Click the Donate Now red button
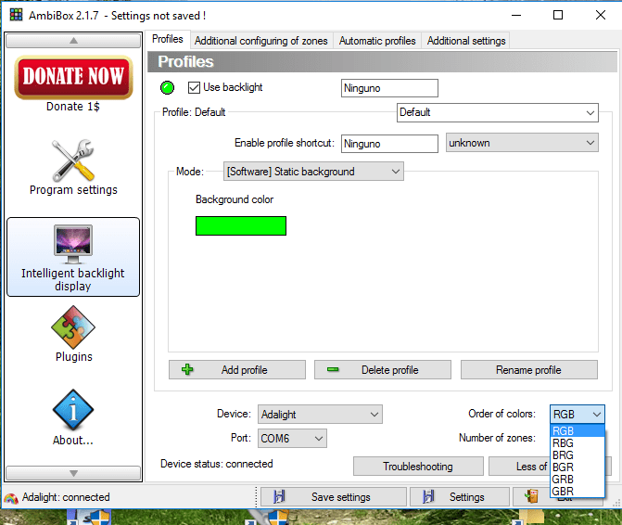Image resolution: width=622 pixels, height=525 pixels. (73, 77)
